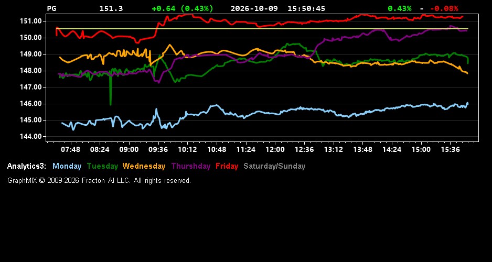Click the 147.00 y-axis label
492x262 pixels.
coord(31,87)
